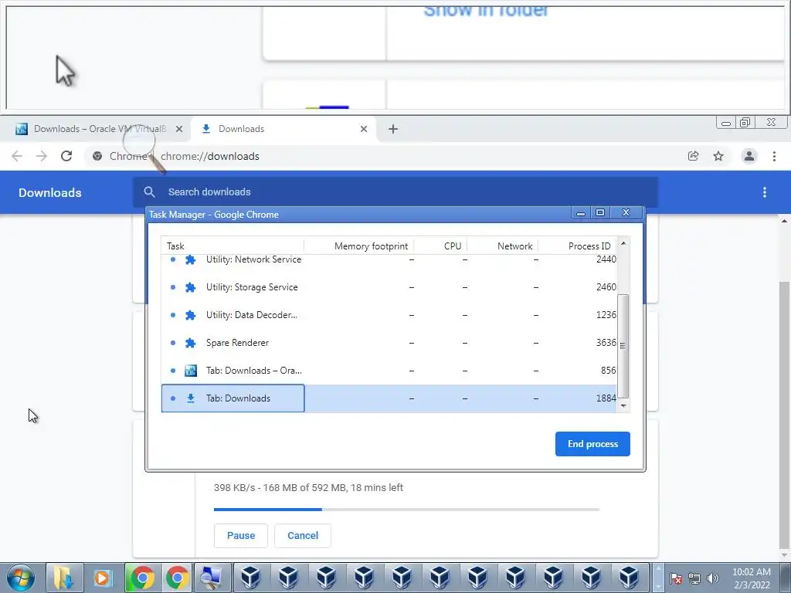Click the download progress bar
This screenshot has height=593, width=791.
(x=406, y=510)
